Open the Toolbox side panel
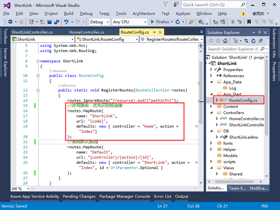Screen dimensions: 280x210 [x=5, y=36]
